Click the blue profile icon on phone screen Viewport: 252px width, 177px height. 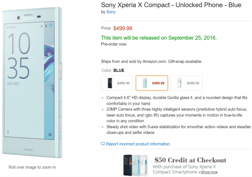tap(51, 25)
